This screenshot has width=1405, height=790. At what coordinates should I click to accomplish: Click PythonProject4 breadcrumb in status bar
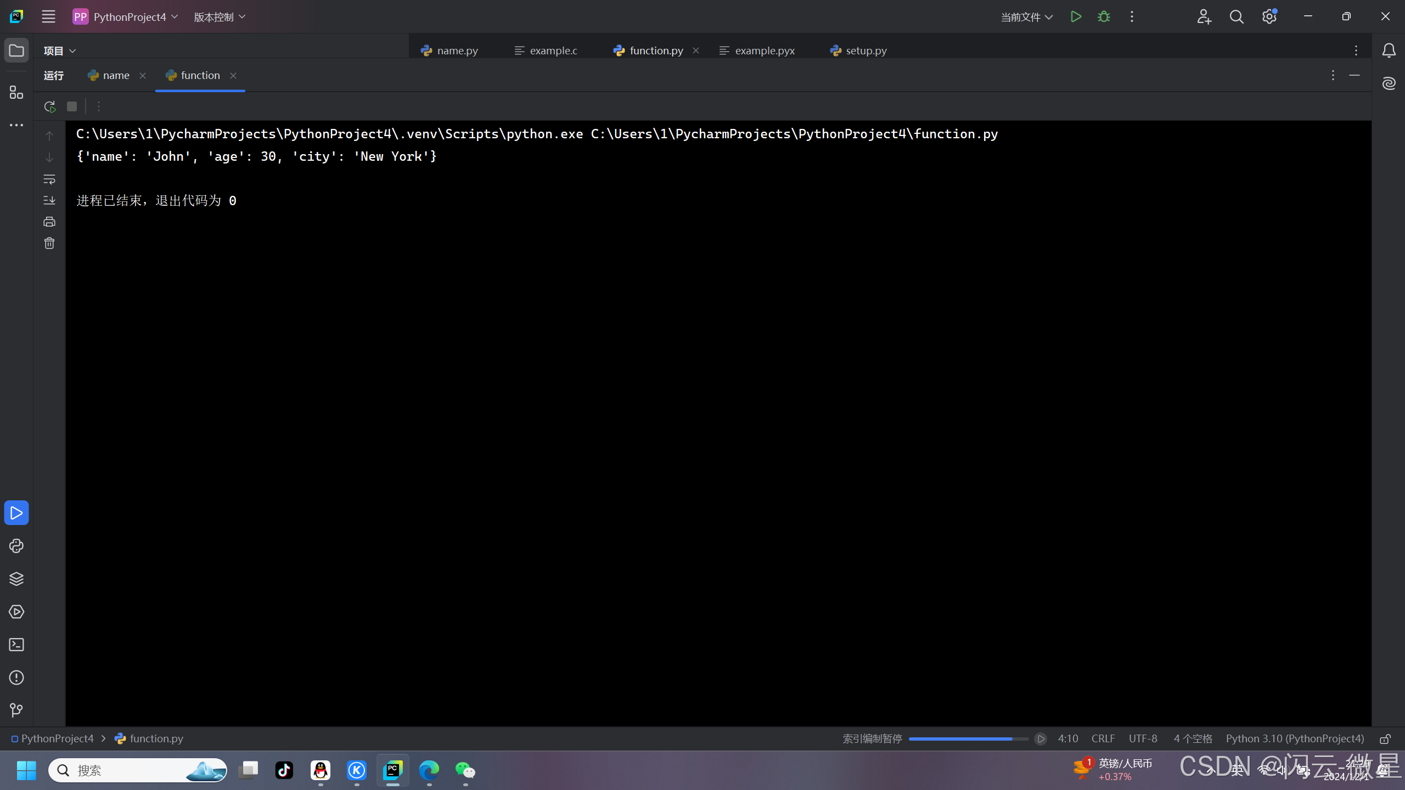(53, 738)
